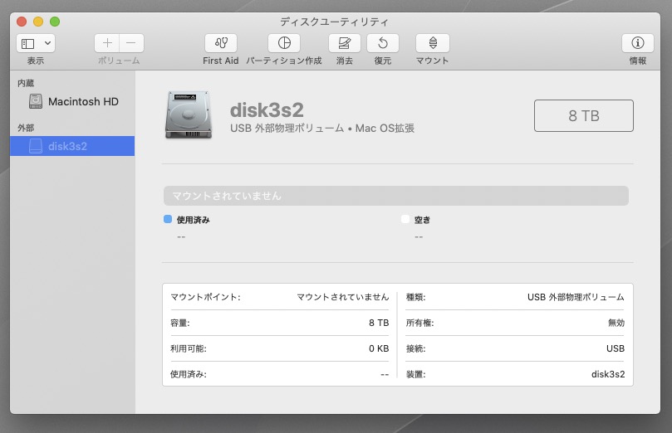Click the 内蔵 sidebar section header
This screenshot has height=433, width=672.
26,83
